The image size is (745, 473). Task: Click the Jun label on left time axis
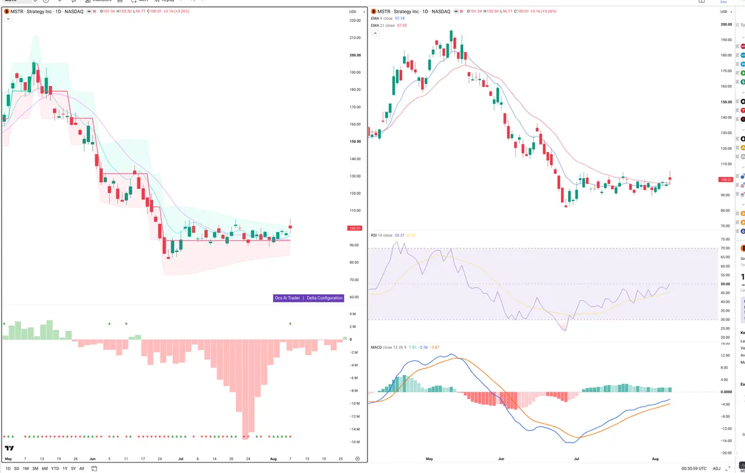click(92, 458)
